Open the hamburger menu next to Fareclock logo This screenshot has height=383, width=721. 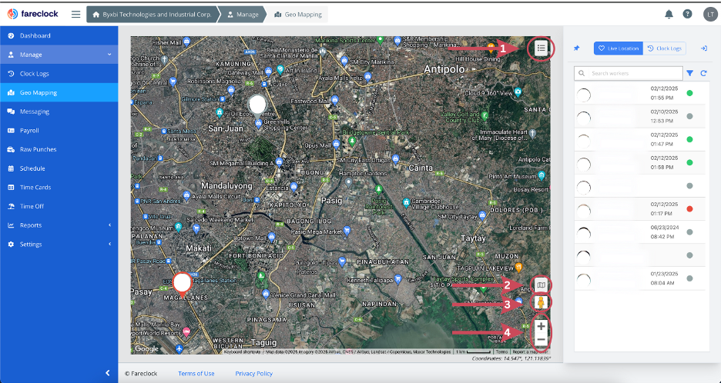[75, 15]
